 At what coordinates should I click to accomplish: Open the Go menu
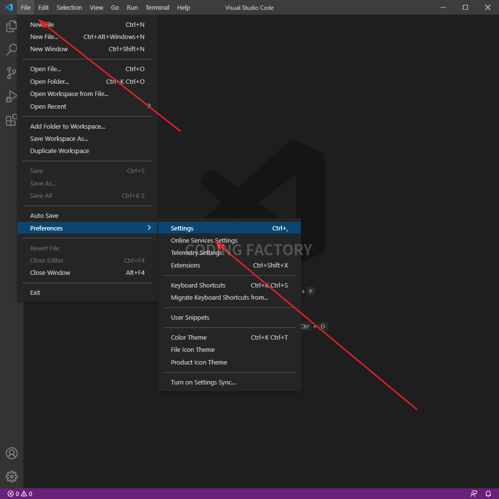click(x=115, y=7)
